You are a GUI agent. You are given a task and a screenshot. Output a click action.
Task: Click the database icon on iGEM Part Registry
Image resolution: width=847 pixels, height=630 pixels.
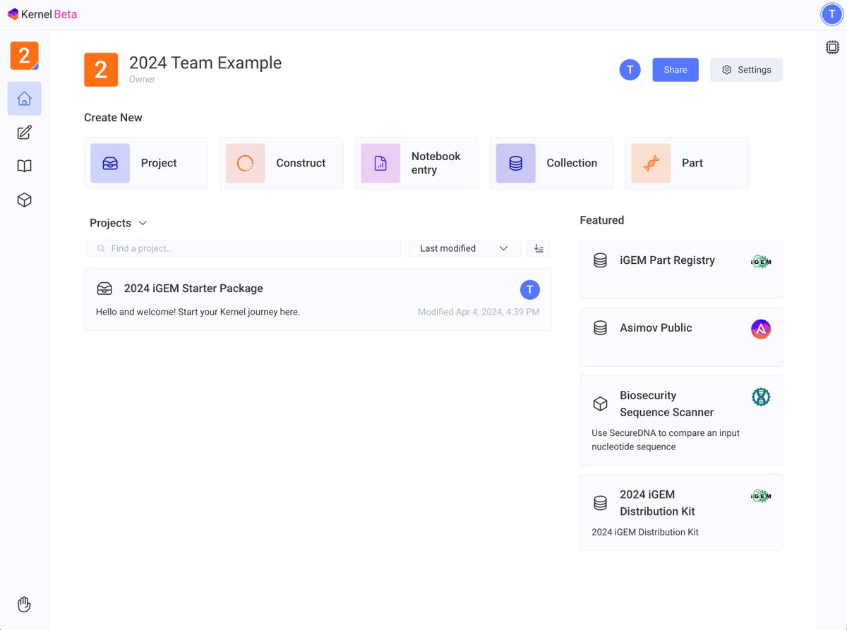tap(600, 260)
